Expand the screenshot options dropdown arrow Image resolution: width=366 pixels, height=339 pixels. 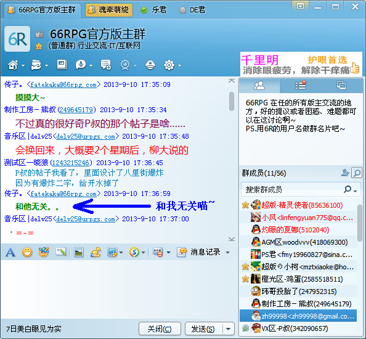(x=121, y=252)
